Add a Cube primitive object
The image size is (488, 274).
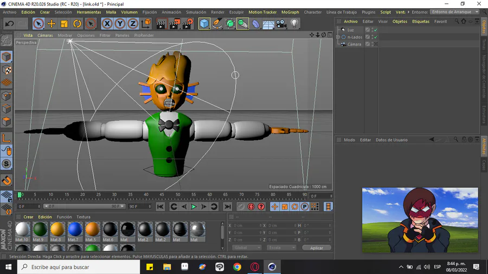coord(204,24)
